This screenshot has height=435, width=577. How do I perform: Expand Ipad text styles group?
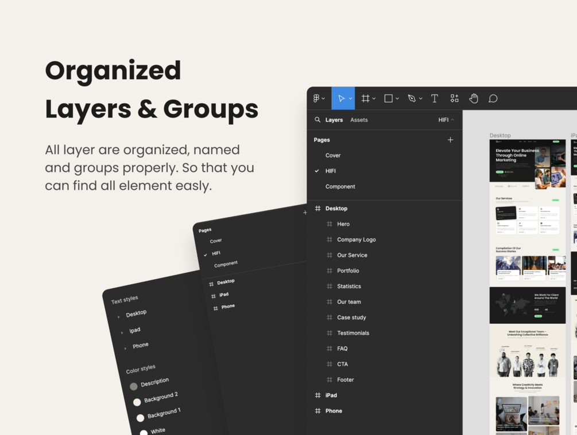click(122, 333)
